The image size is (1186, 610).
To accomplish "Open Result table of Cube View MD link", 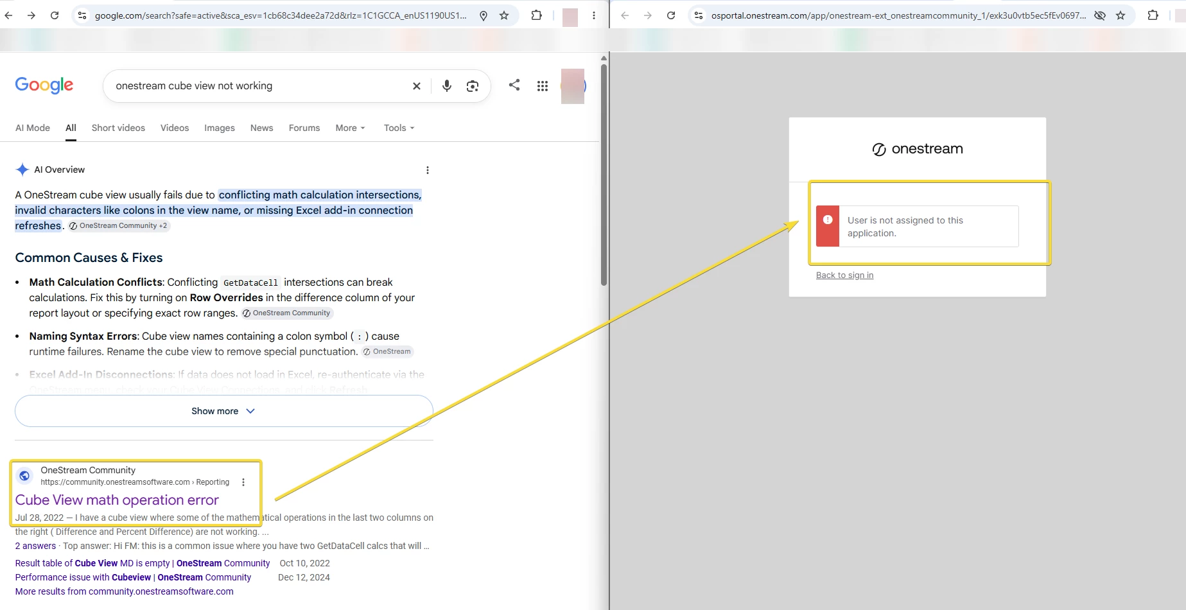I will click(x=143, y=563).
